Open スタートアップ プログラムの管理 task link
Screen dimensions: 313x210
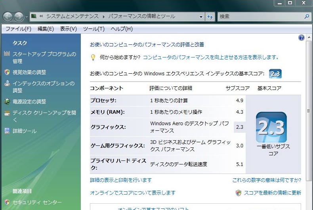click(x=44, y=58)
